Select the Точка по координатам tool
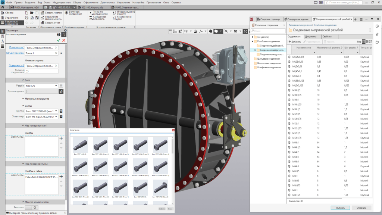This screenshot has width=382, height=215. [98, 13]
